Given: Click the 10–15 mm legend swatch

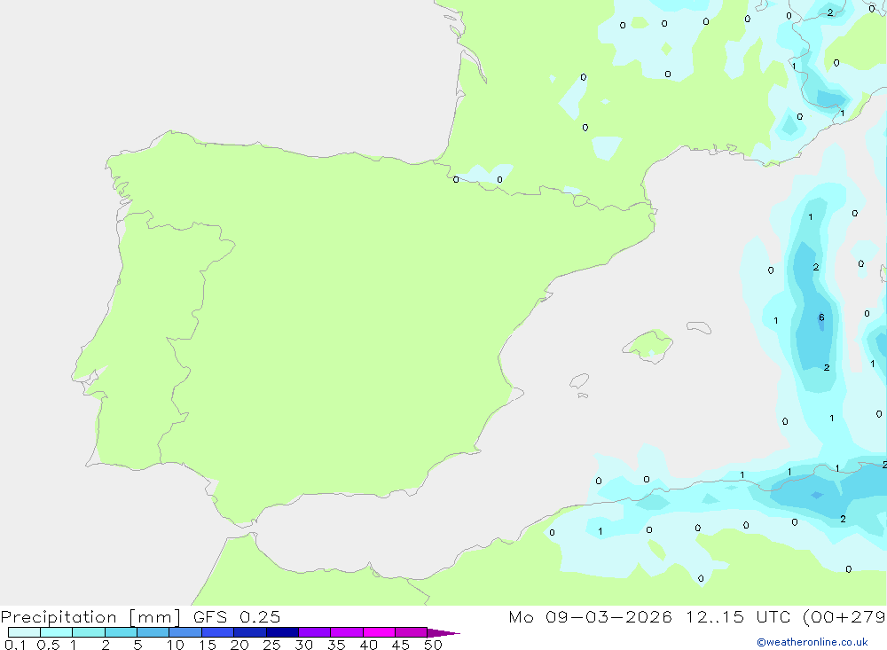Looking at the screenshot, I should 185,632.
